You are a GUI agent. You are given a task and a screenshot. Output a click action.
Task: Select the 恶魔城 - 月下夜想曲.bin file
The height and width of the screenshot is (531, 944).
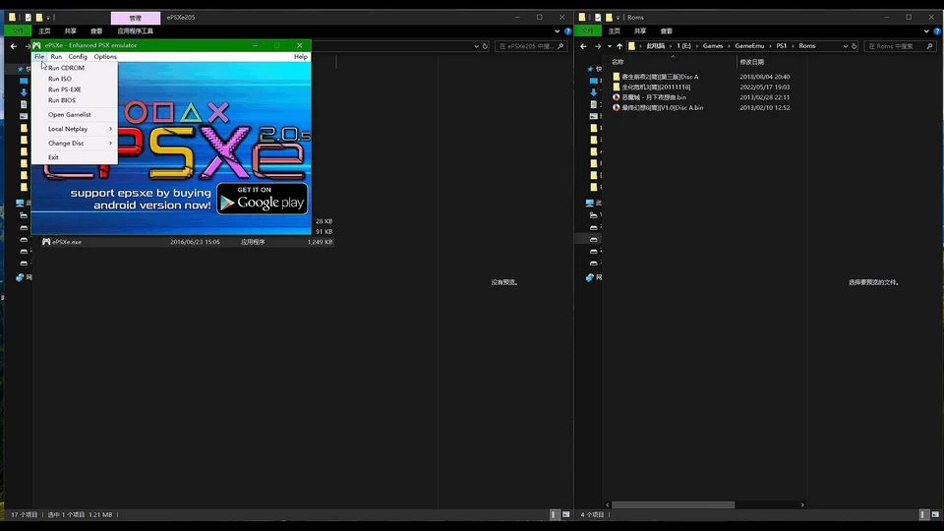click(x=654, y=97)
